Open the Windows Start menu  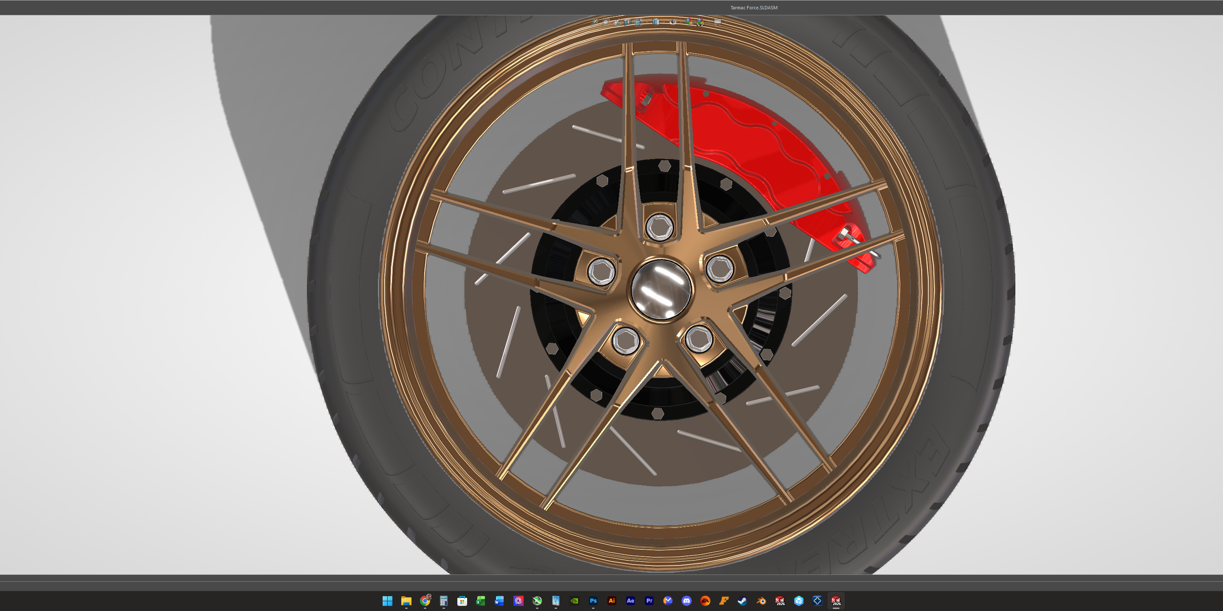[x=387, y=601]
